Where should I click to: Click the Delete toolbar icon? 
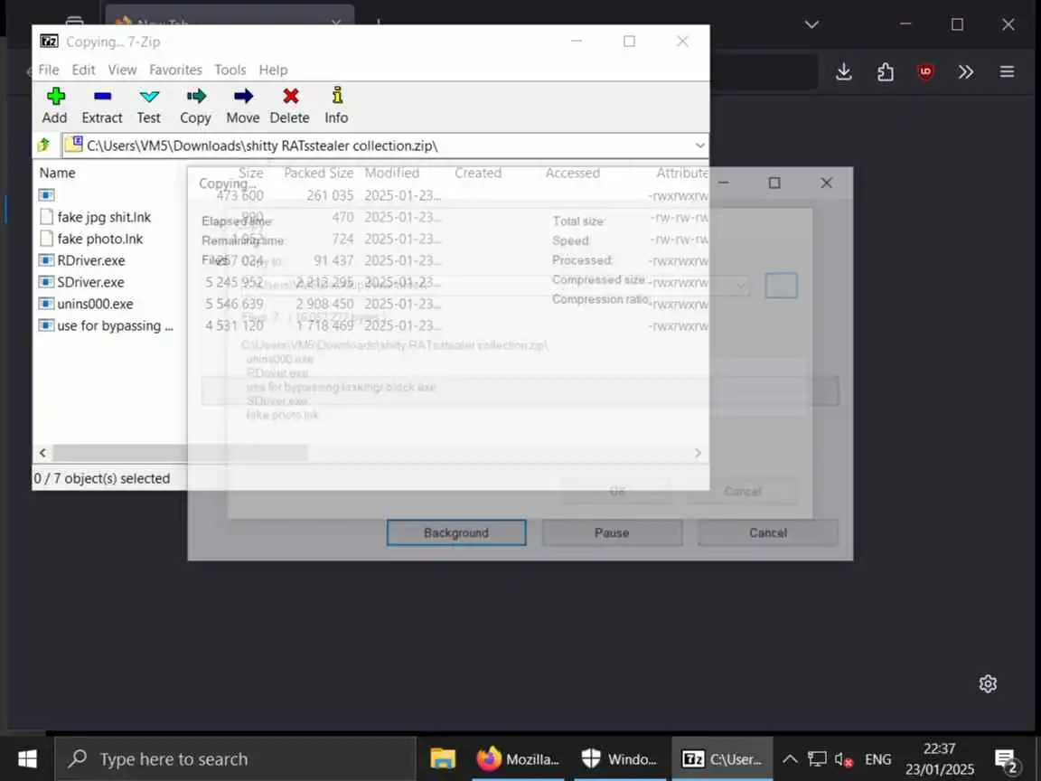[x=289, y=106]
